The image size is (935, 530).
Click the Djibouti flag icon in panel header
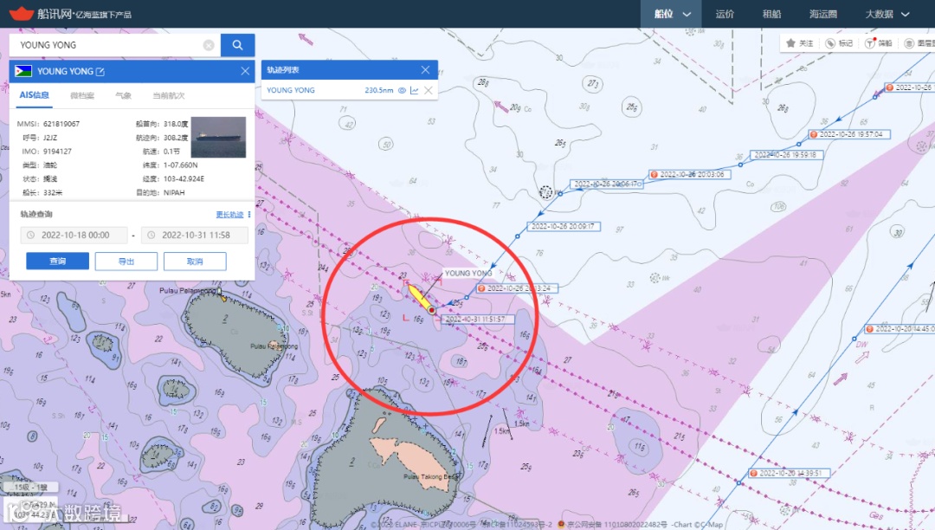[23, 71]
